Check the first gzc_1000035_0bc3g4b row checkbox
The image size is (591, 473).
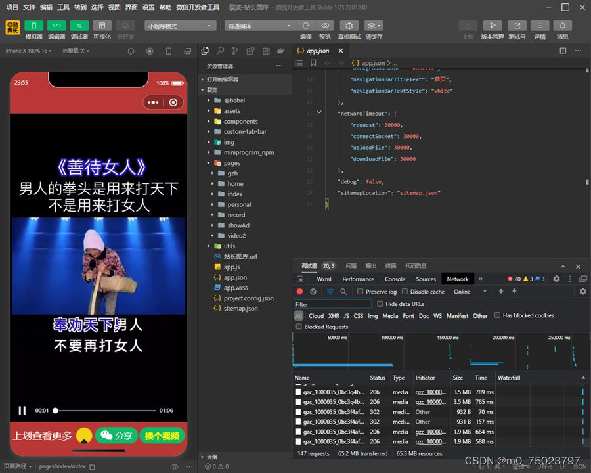pos(298,392)
